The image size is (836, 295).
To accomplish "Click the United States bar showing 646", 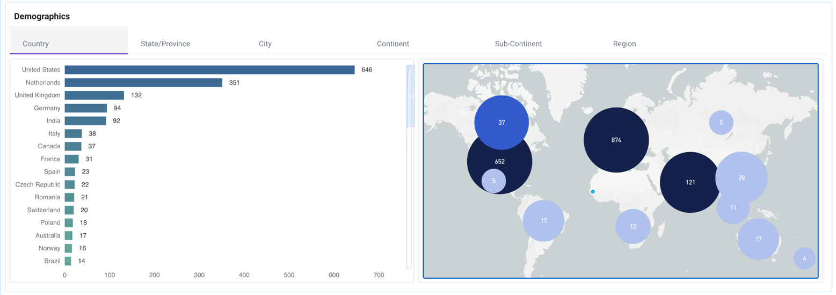I will pos(209,70).
